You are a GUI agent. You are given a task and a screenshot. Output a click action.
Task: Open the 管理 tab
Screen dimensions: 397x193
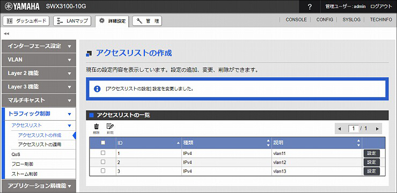point(147,21)
